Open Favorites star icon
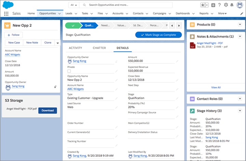This screenshot has width=246, height=161. (203, 5)
